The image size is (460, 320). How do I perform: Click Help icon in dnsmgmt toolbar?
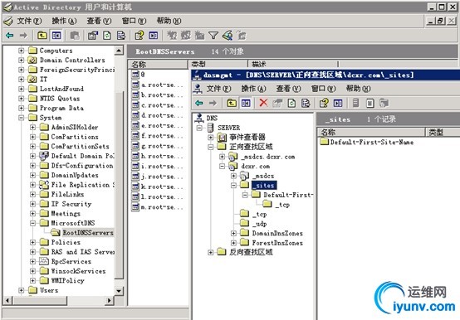(324, 103)
